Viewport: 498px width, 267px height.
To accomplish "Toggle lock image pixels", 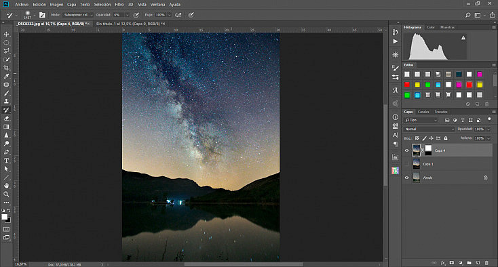I will 424,138.
